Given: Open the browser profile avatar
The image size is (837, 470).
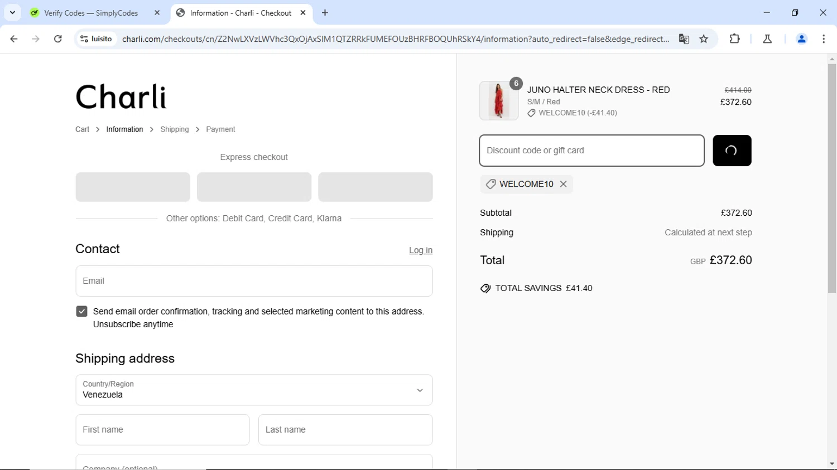Looking at the screenshot, I should (x=801, y=39).
